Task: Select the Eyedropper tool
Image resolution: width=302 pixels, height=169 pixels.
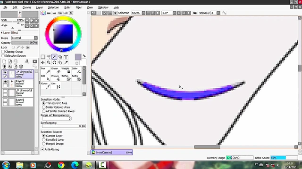Action: pyautogui.click(x=66, y=62)
